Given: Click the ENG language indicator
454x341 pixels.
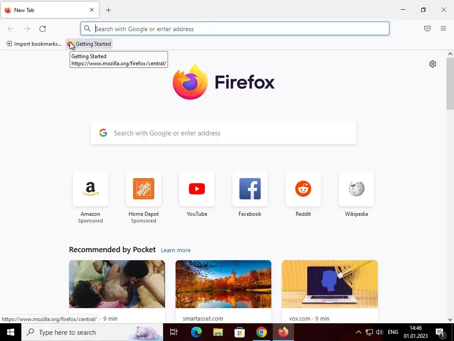Looking at the screenshot, I should click(x=393, y=332).
